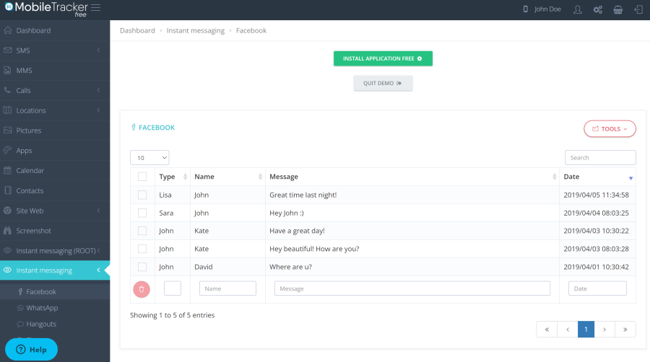Click the Facebook icon in submenu
Image resolution: width=650 pixels, height=362 pixels.
(x=20, y=291)
